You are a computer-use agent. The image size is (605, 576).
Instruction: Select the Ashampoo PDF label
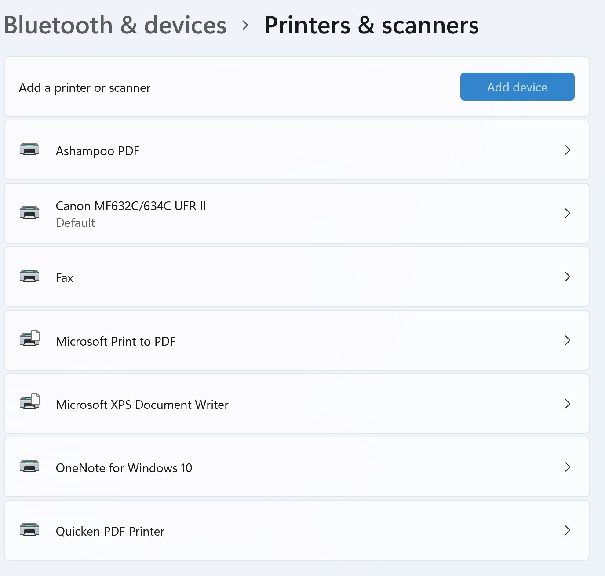98,151
